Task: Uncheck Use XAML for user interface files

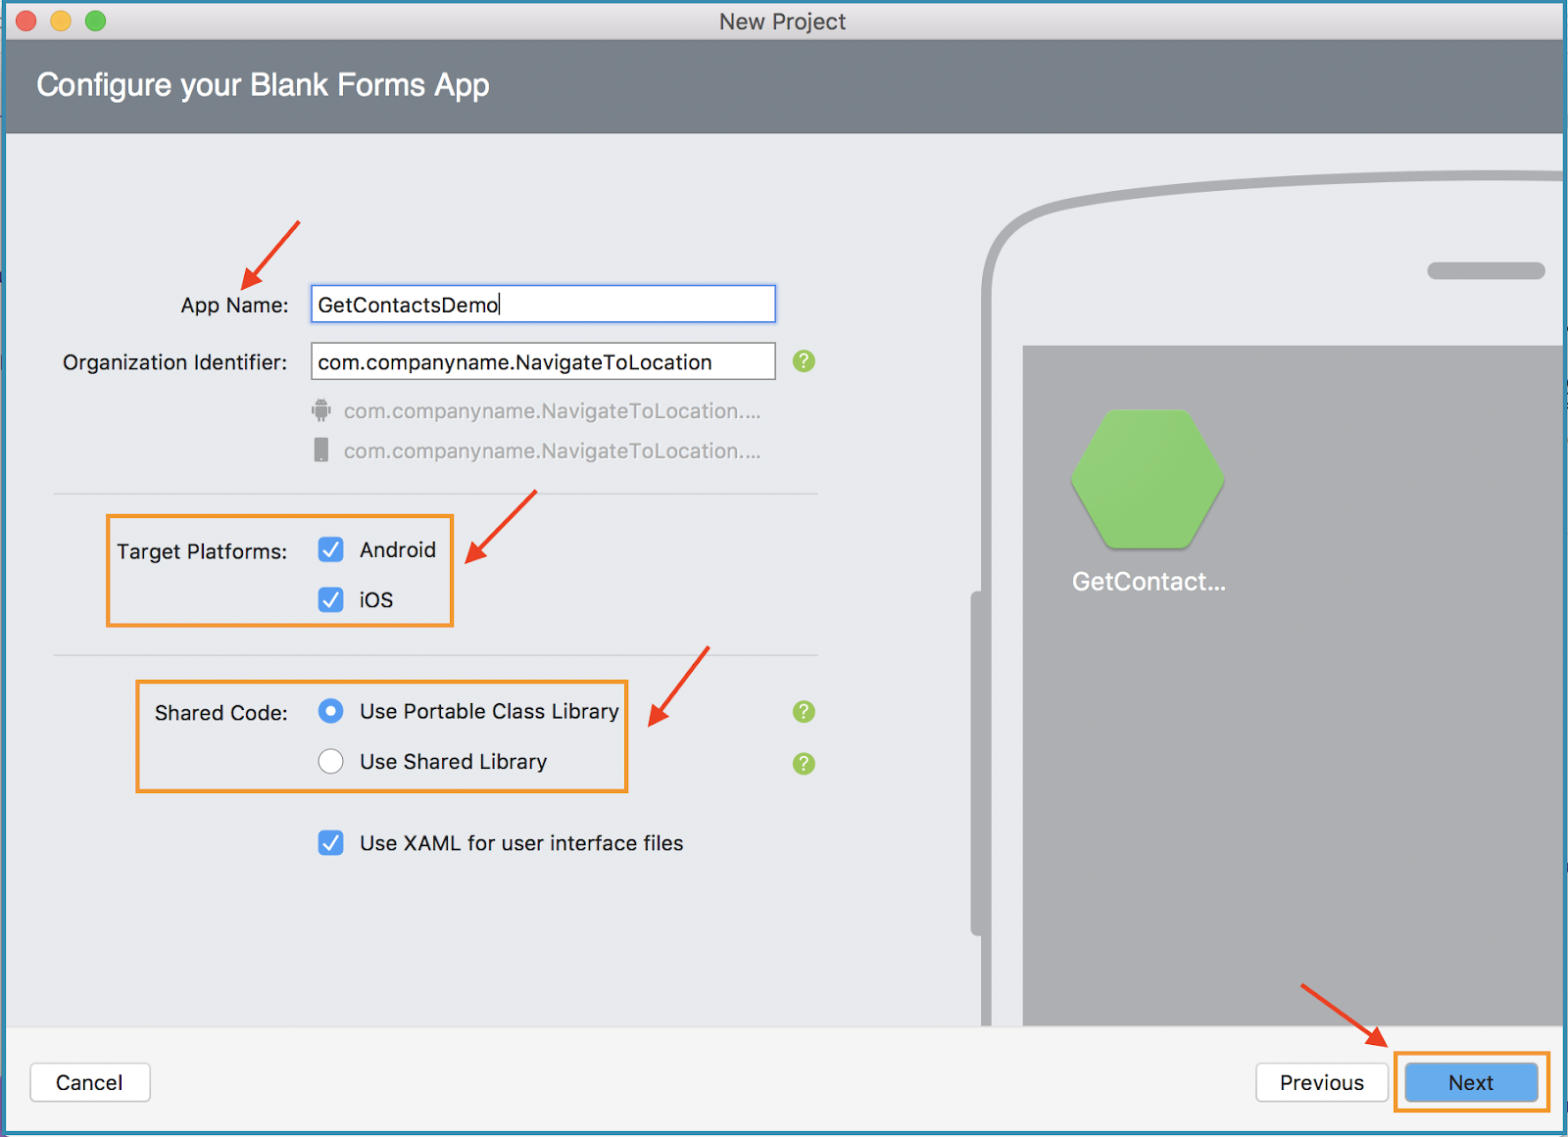Action: coord(330,842)
